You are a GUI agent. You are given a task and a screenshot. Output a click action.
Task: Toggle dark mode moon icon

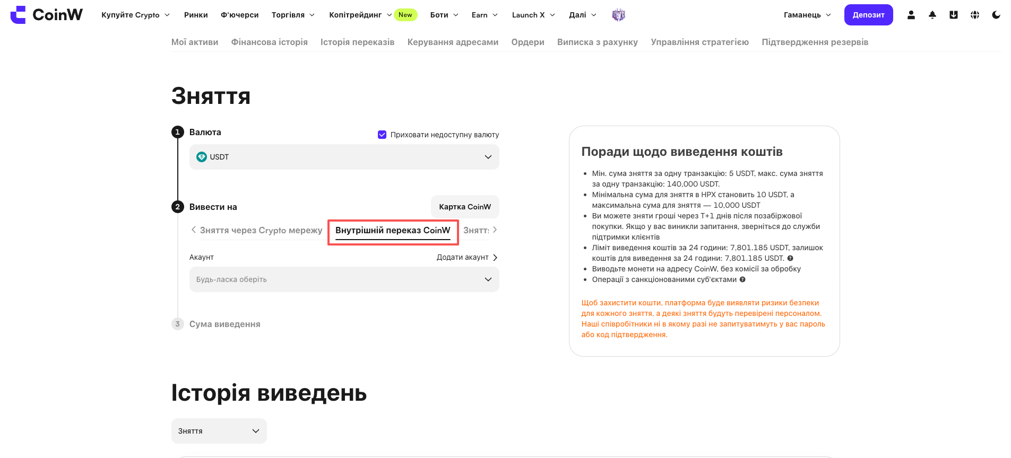[x=996, y=15]
